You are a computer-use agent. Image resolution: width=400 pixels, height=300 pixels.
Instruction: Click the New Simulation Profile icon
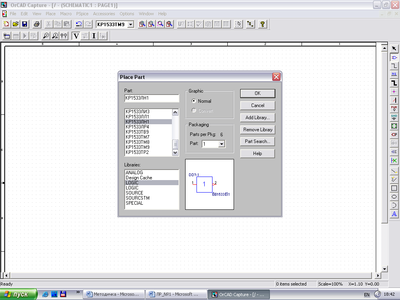pyautogui.click(x=7, y=36)
